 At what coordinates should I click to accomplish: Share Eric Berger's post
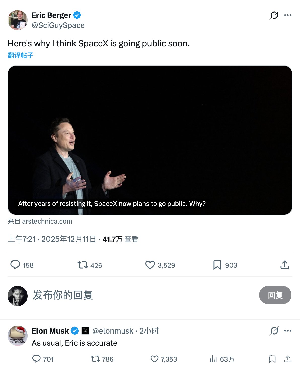point(285,265)
